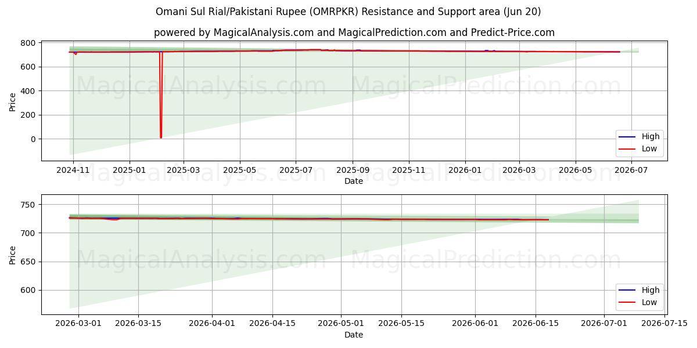Viewport: 697px width, 348px height.
Task: Click the '200' y-axis label on top chart
Action: (x=28, y=115)
